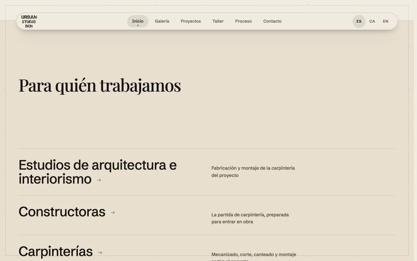The image size is (417, 261).
Task: Go to the Galería page
Action: pos(162,21)
